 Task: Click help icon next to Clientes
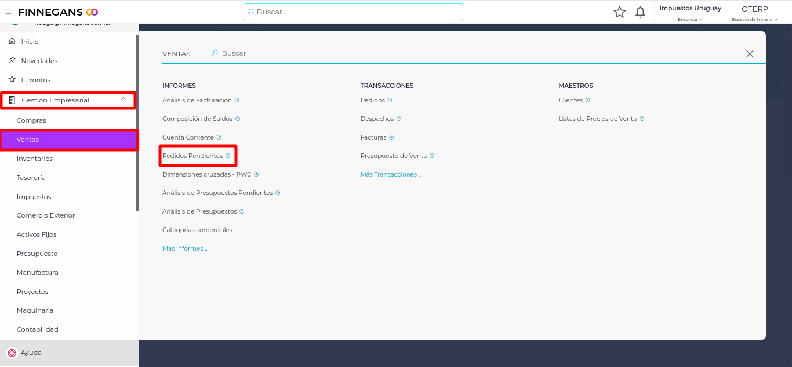click(x=587, y=100)
